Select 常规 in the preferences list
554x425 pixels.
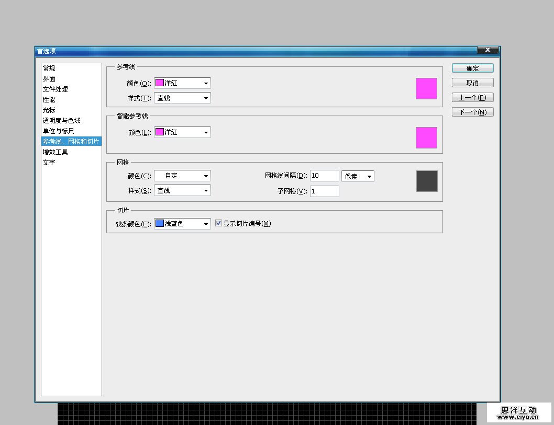point(49,68)
